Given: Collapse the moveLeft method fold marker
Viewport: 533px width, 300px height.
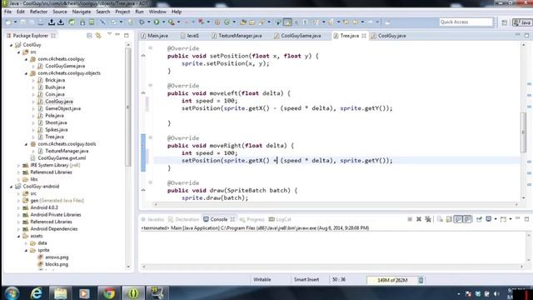Looking at the screenshot, I should pyautogui.click(x=150, y=85).
